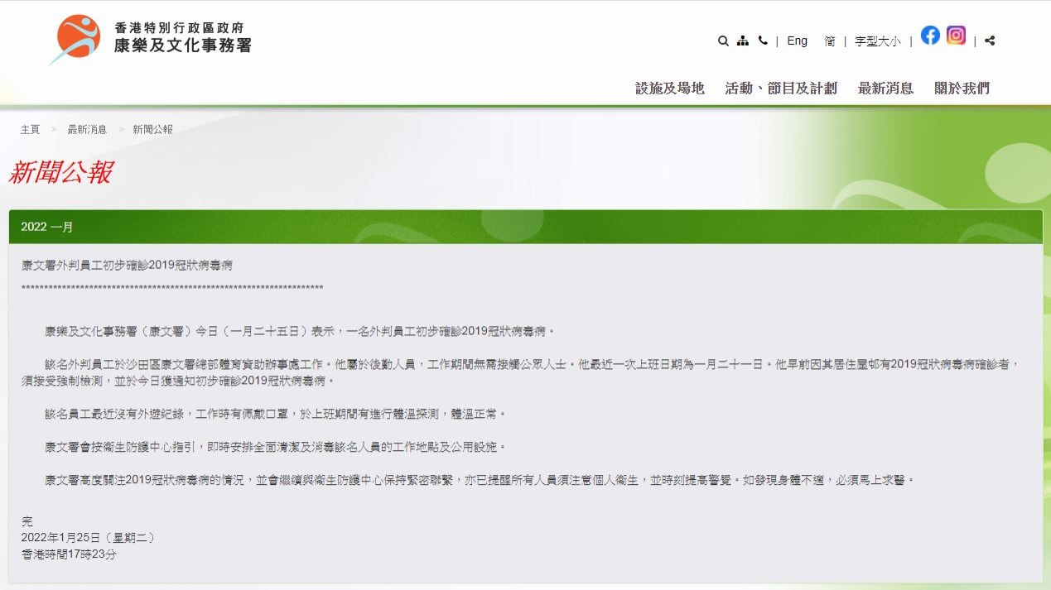Viewport: 1051px width, 590px height.
Task: Open the 關於我們 menu item
Action: point(962,89)
